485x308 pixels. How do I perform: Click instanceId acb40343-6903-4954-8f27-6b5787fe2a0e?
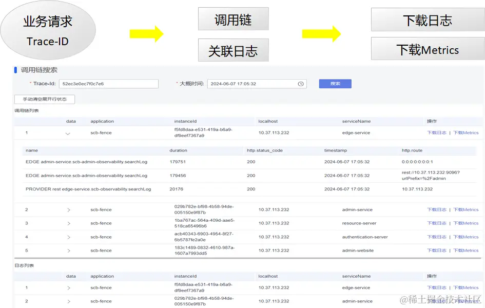pyautogui.click(x=204, y=237)
